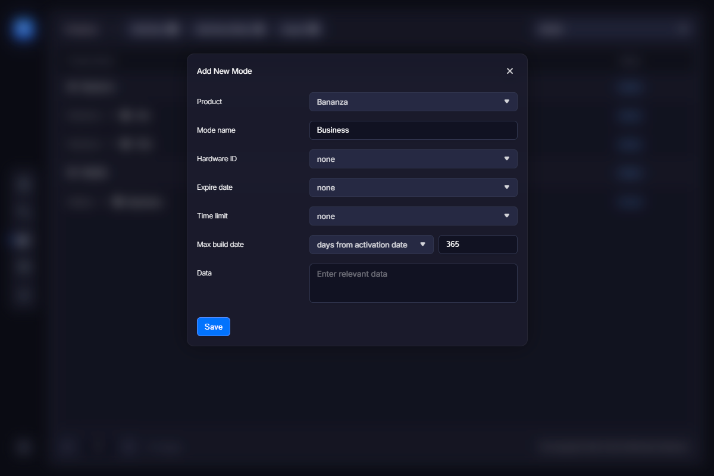Click the Expire date label

click(215, 187)
